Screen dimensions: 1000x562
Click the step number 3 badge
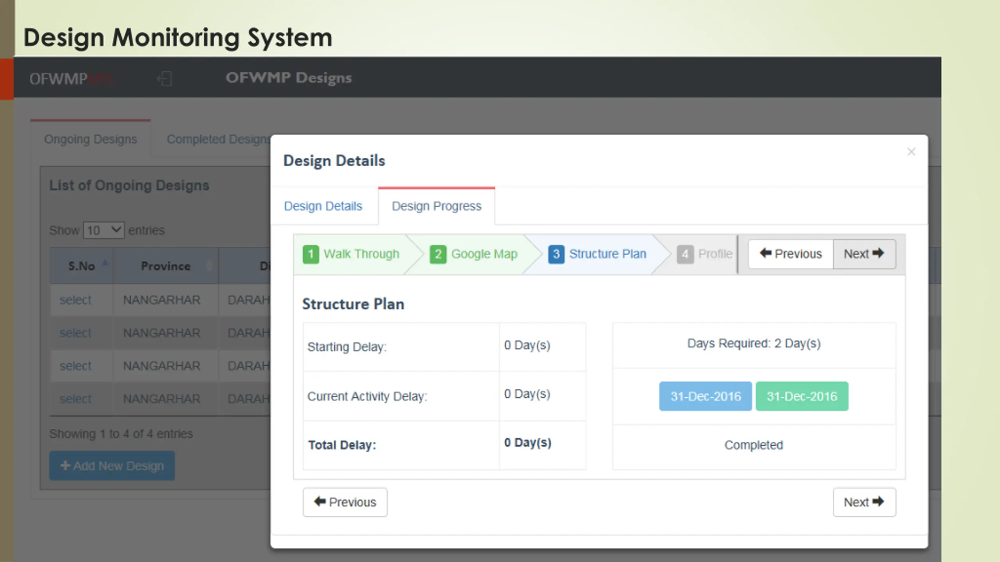(x=556, y=254)
